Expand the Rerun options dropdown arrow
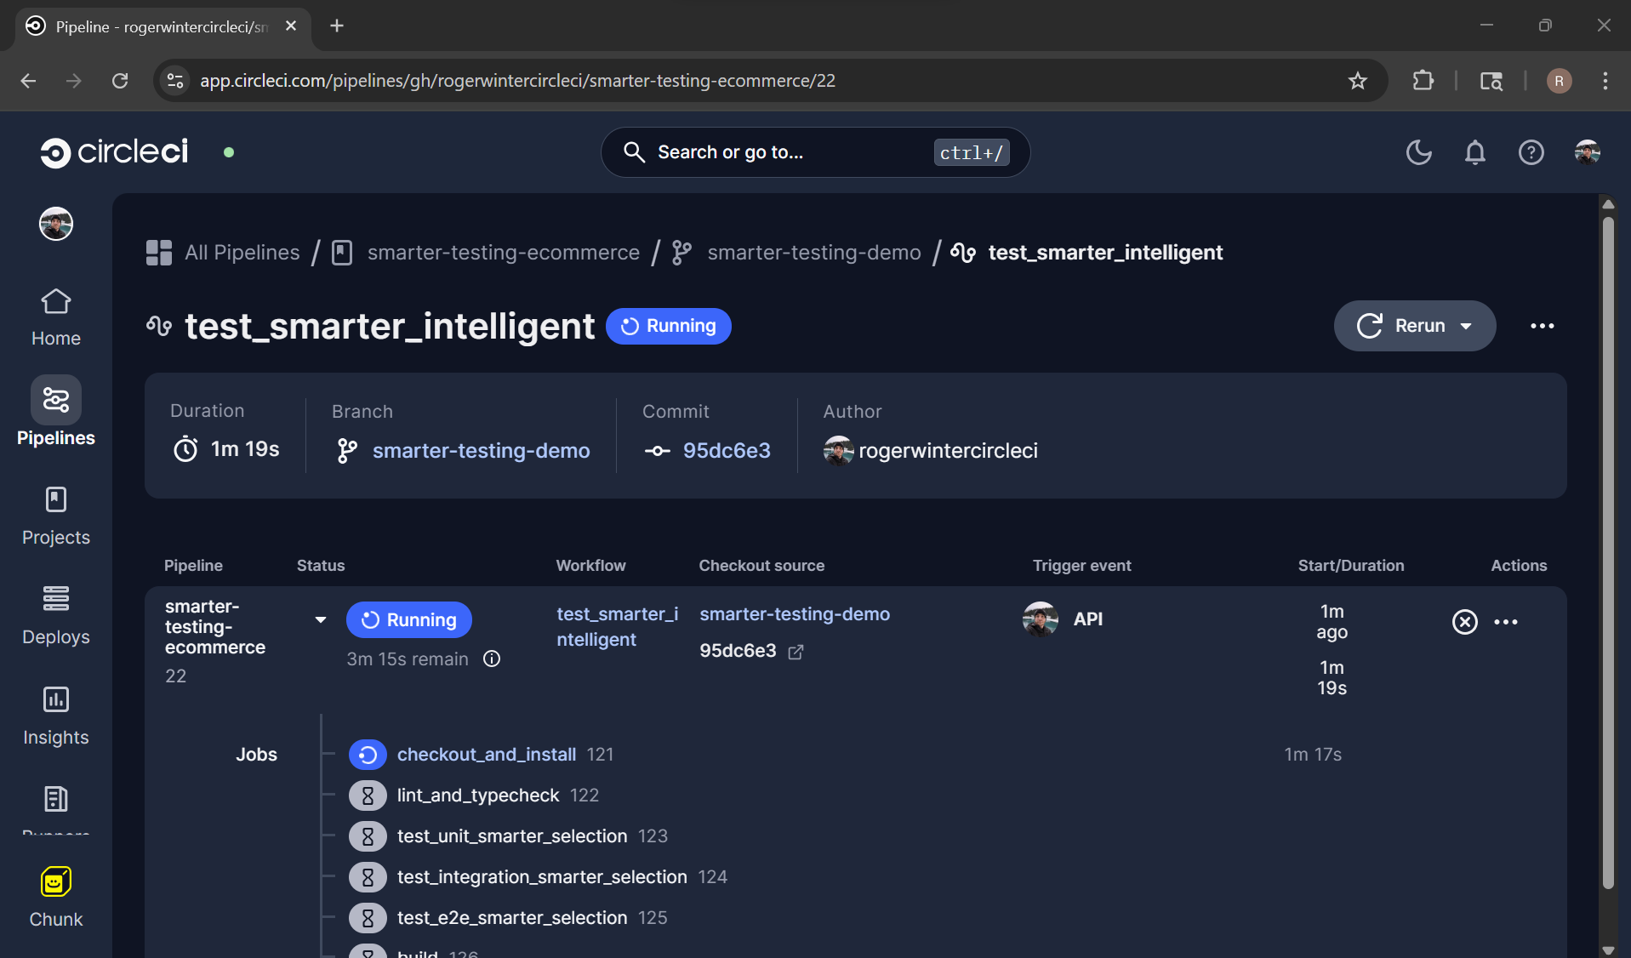This screenshot has height=958, width=1631. point(1468,326)
